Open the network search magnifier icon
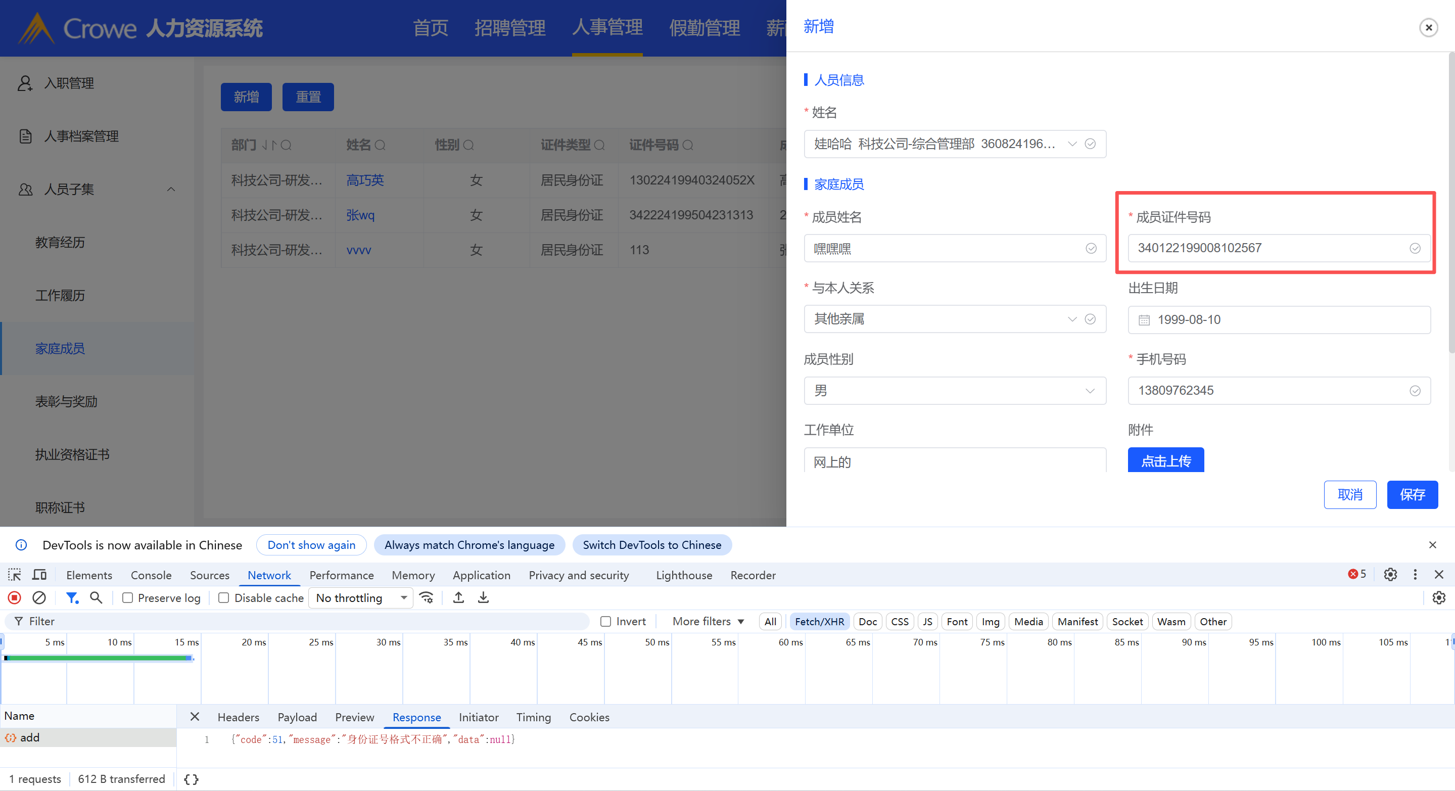The width and height of the screenshot is (1455, 791). click(x=96, y=598)
